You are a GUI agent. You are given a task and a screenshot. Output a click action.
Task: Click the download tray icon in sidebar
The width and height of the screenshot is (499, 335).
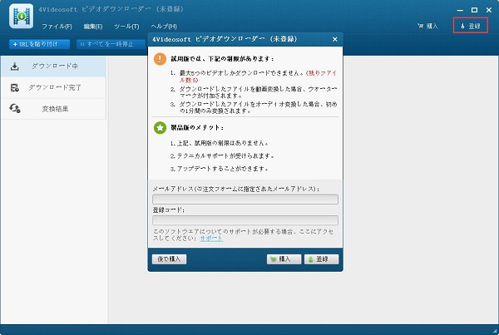tap(15, 67)
